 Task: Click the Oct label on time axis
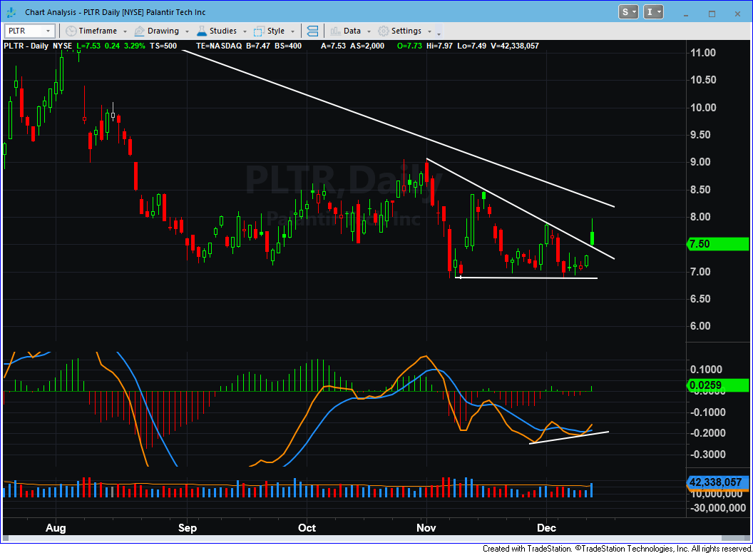307,528
